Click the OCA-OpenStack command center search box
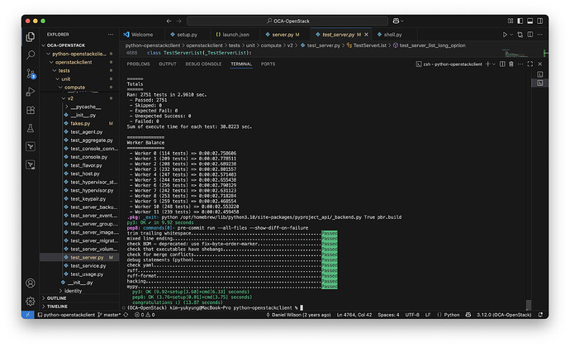The height and width of the screenshot is (347, 570). tap(287, 21)
